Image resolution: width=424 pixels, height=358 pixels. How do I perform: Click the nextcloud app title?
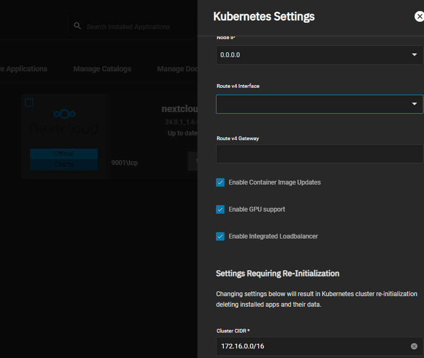coord(180,109)
